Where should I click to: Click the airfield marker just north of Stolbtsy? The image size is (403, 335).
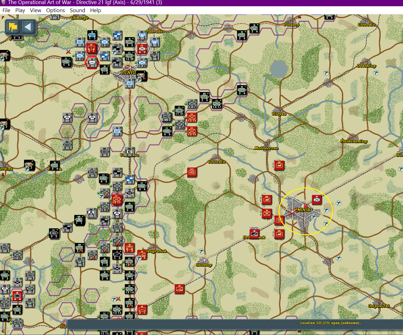pos(201,251)
